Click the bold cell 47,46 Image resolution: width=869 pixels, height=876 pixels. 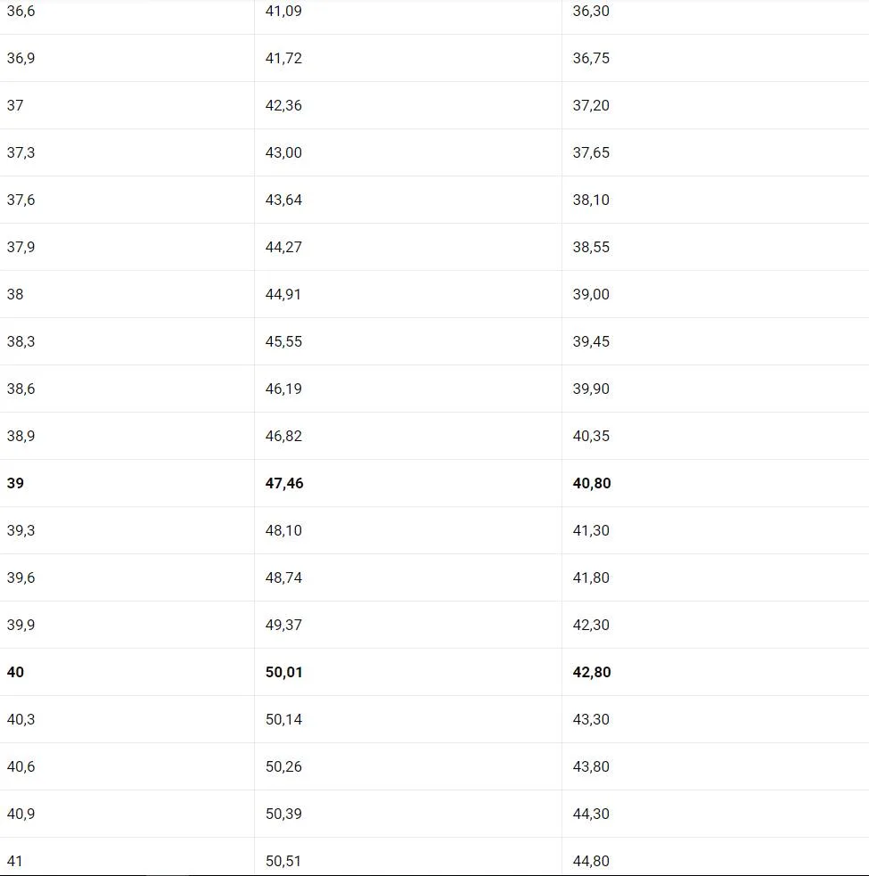[284, 483]
